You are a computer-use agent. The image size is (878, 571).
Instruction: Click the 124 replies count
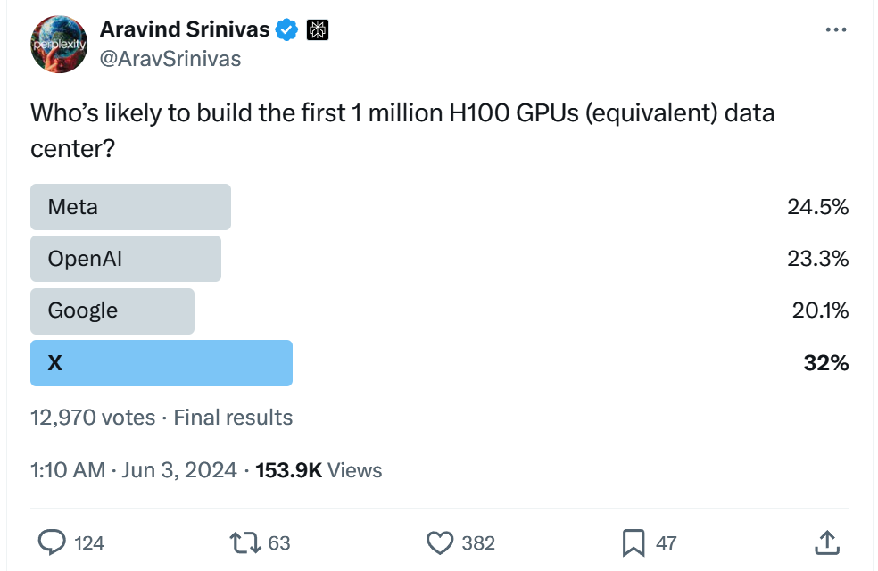[89, 542]
